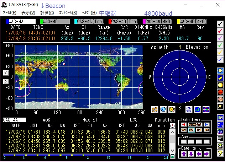Open the calculator icon below the pass list
The image size is (225, 162).
[x=173, y=156]
